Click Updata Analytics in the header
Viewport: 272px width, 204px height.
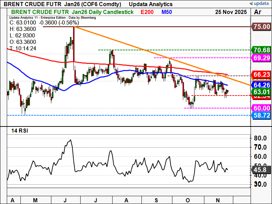pyautogui.click(x=151, y=4)
